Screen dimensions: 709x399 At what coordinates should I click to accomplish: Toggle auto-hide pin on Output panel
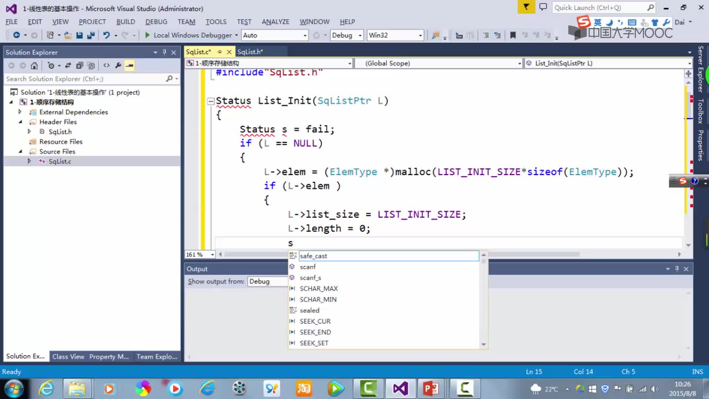[x=677, y=269]
